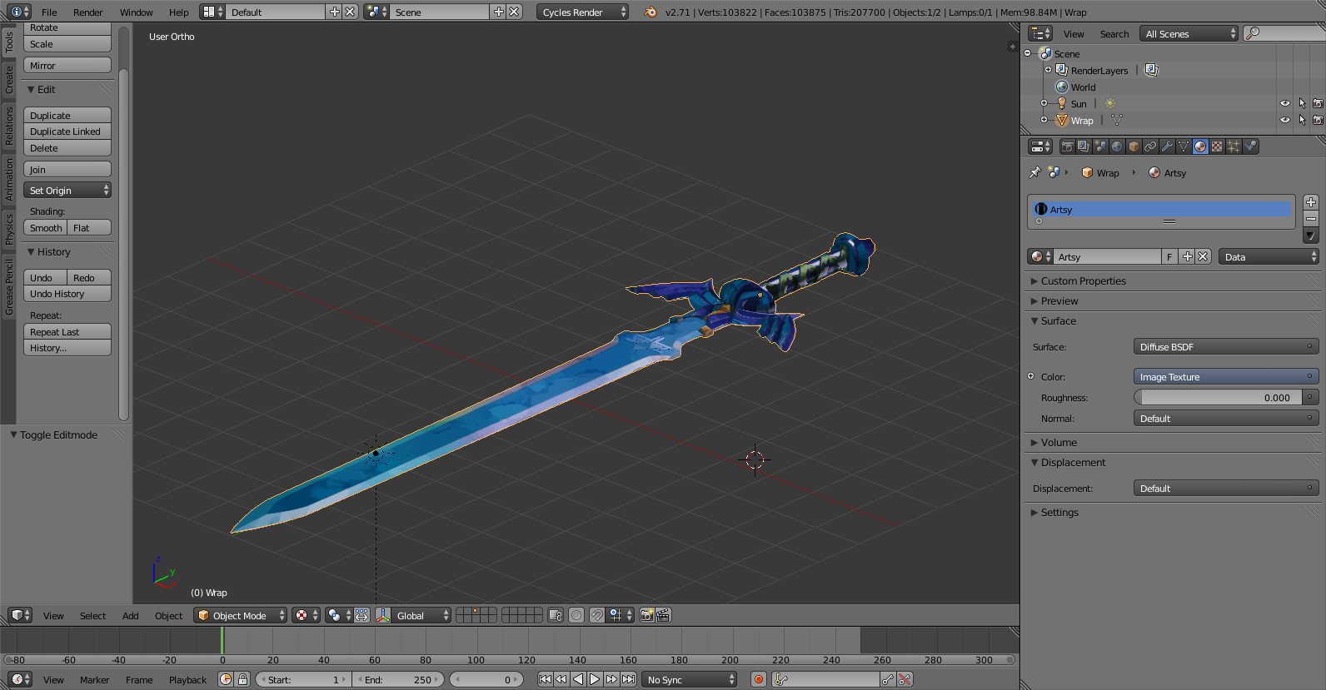Toggle proportional editing circle icon
The height and width of the screenshot is (690, 1326).
tap(576, 616)
